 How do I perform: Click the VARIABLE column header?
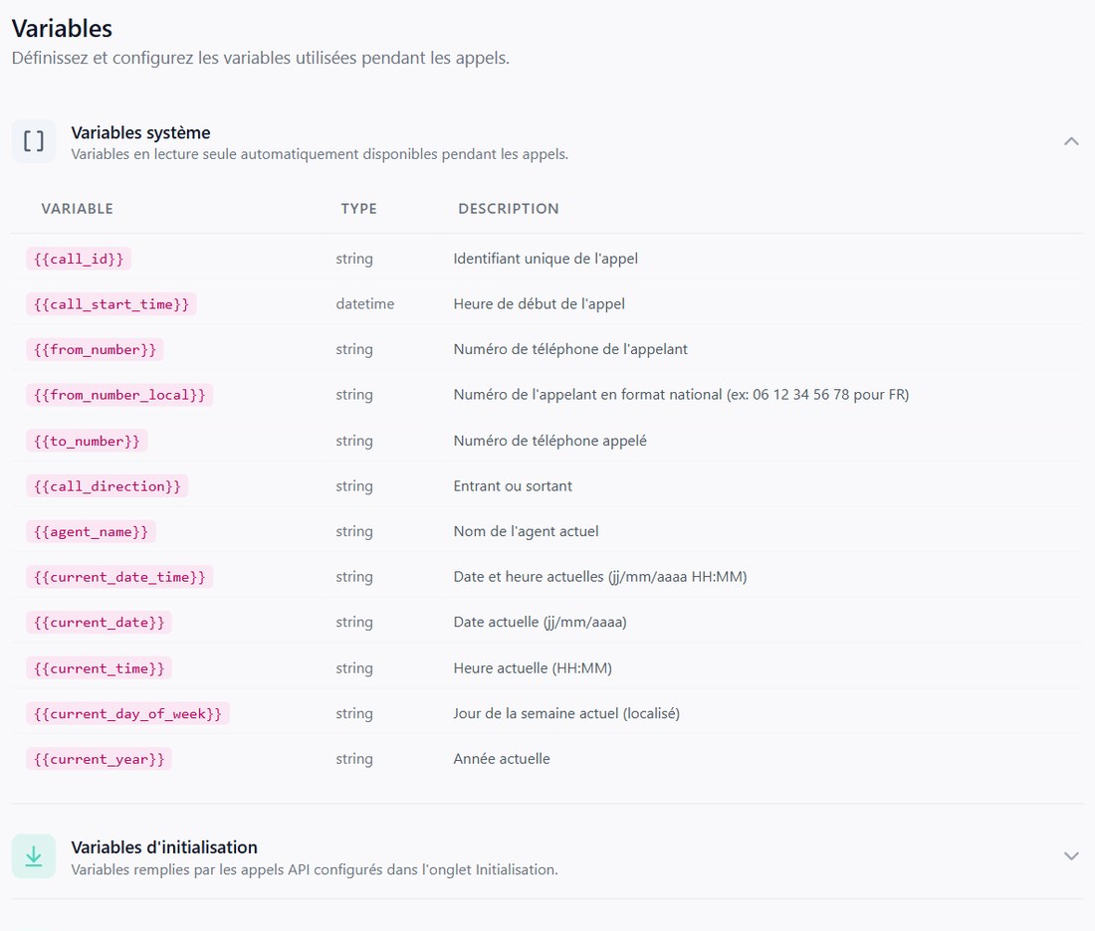77,209
